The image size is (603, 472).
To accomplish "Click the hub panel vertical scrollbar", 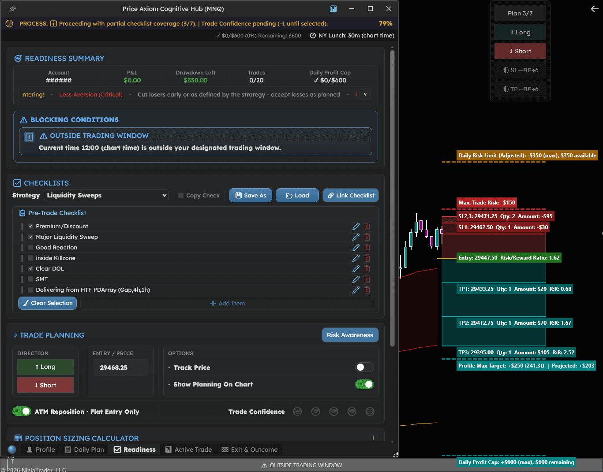I will click(x=392, y=198).
